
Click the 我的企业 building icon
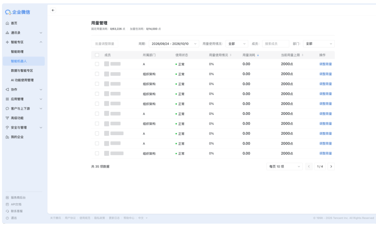coord(7,137)
